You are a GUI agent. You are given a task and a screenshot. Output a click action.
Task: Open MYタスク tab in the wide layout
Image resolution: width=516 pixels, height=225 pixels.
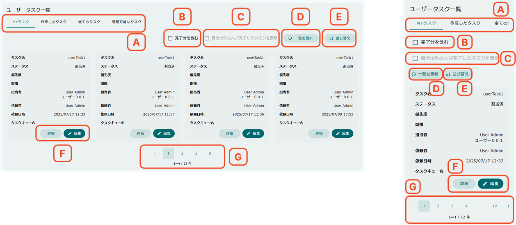pyautogui.click(x=21, y=22)
